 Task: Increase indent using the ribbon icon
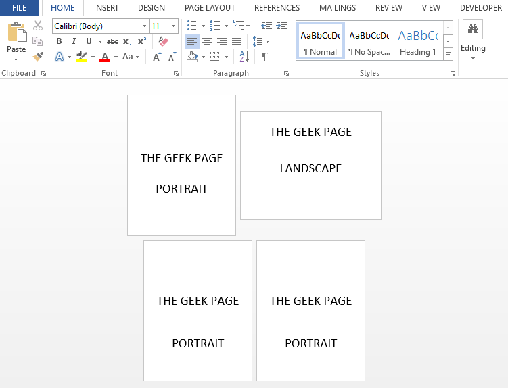click(281, 26)
